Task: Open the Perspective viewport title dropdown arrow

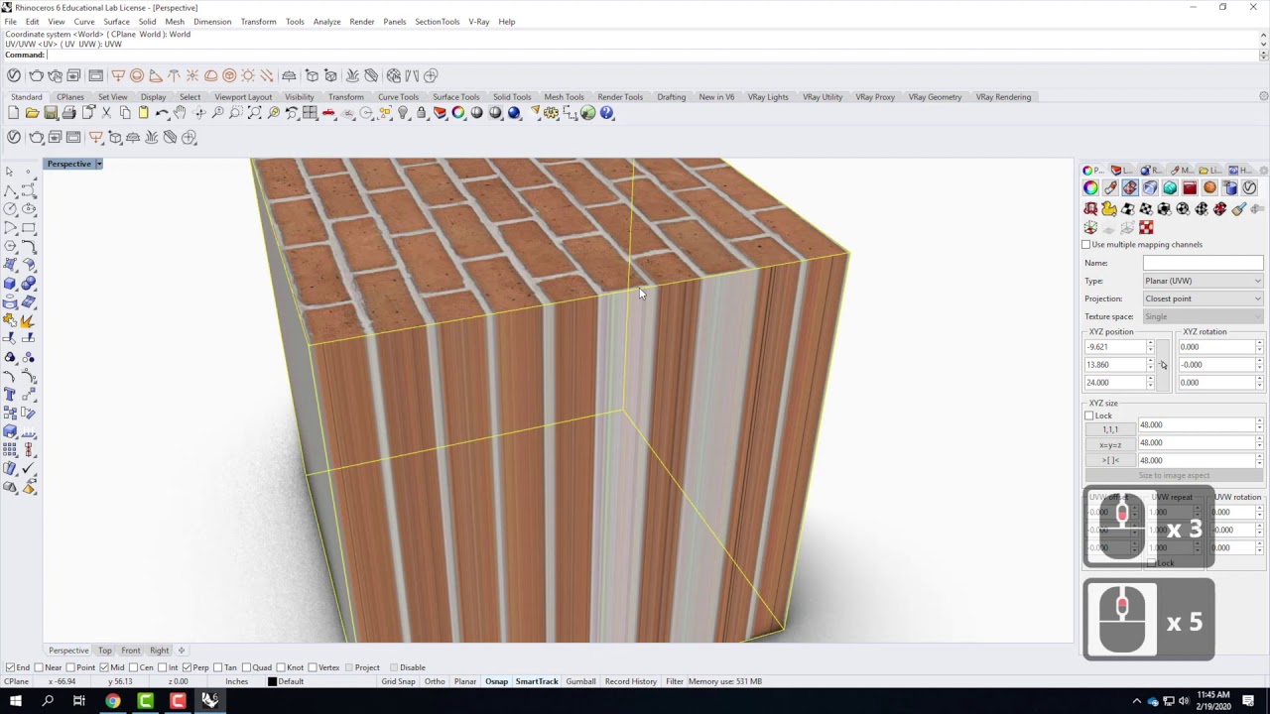Action: [x=98, y=164]
